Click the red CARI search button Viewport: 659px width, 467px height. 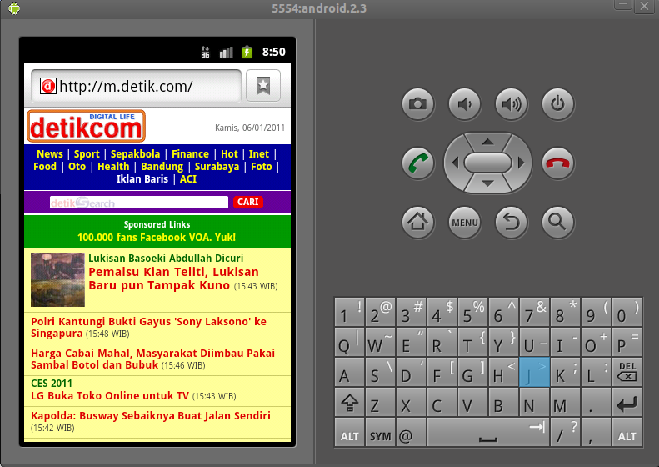coord(248,202)
